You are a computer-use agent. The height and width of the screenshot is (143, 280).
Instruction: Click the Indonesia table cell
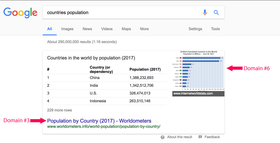98,101
